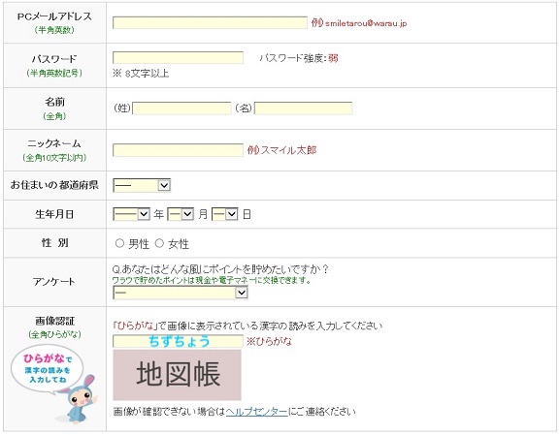The height and width of the screenshot is (435, 560).
Task: Click the 姓 (last name) field
Action: [x=181, y=109]
